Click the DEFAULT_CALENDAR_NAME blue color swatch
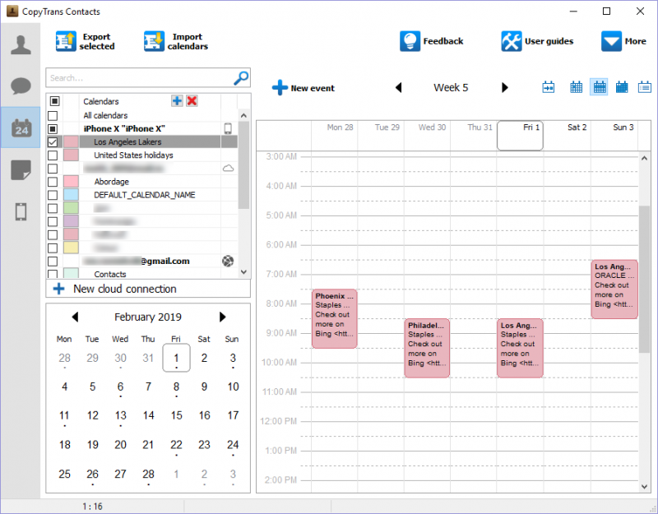The width and height of the screenshot is (658, 514). pyautogui.click(x=71, y=195)
